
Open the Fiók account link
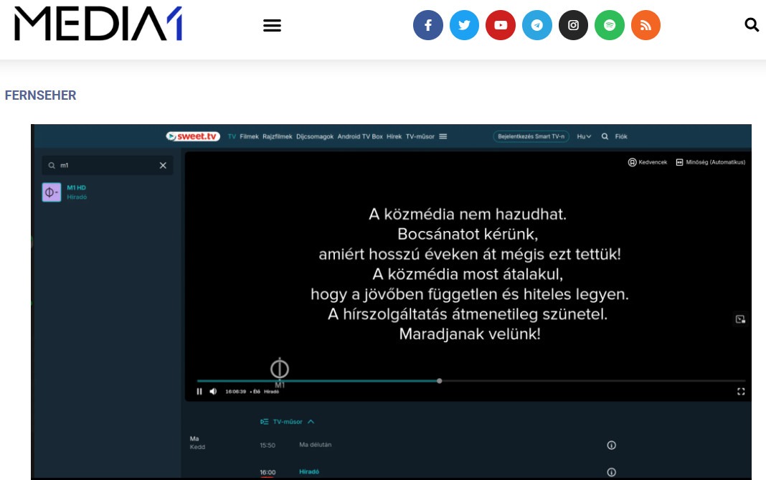(x=621, y=137)
